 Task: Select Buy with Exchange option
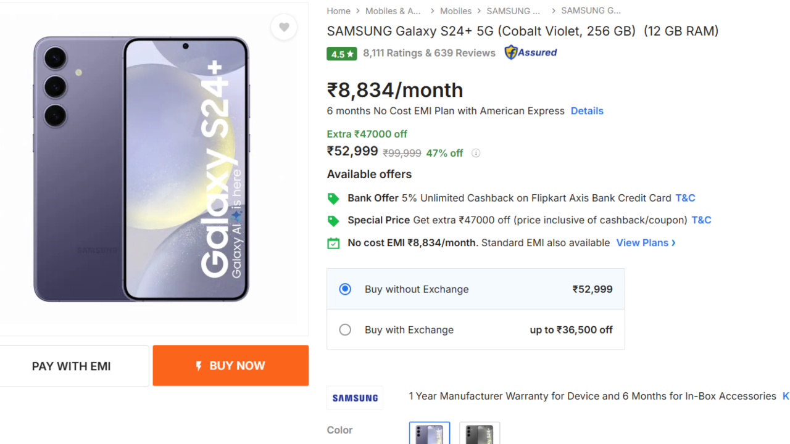pyautogui.click(x=345, y=330)
